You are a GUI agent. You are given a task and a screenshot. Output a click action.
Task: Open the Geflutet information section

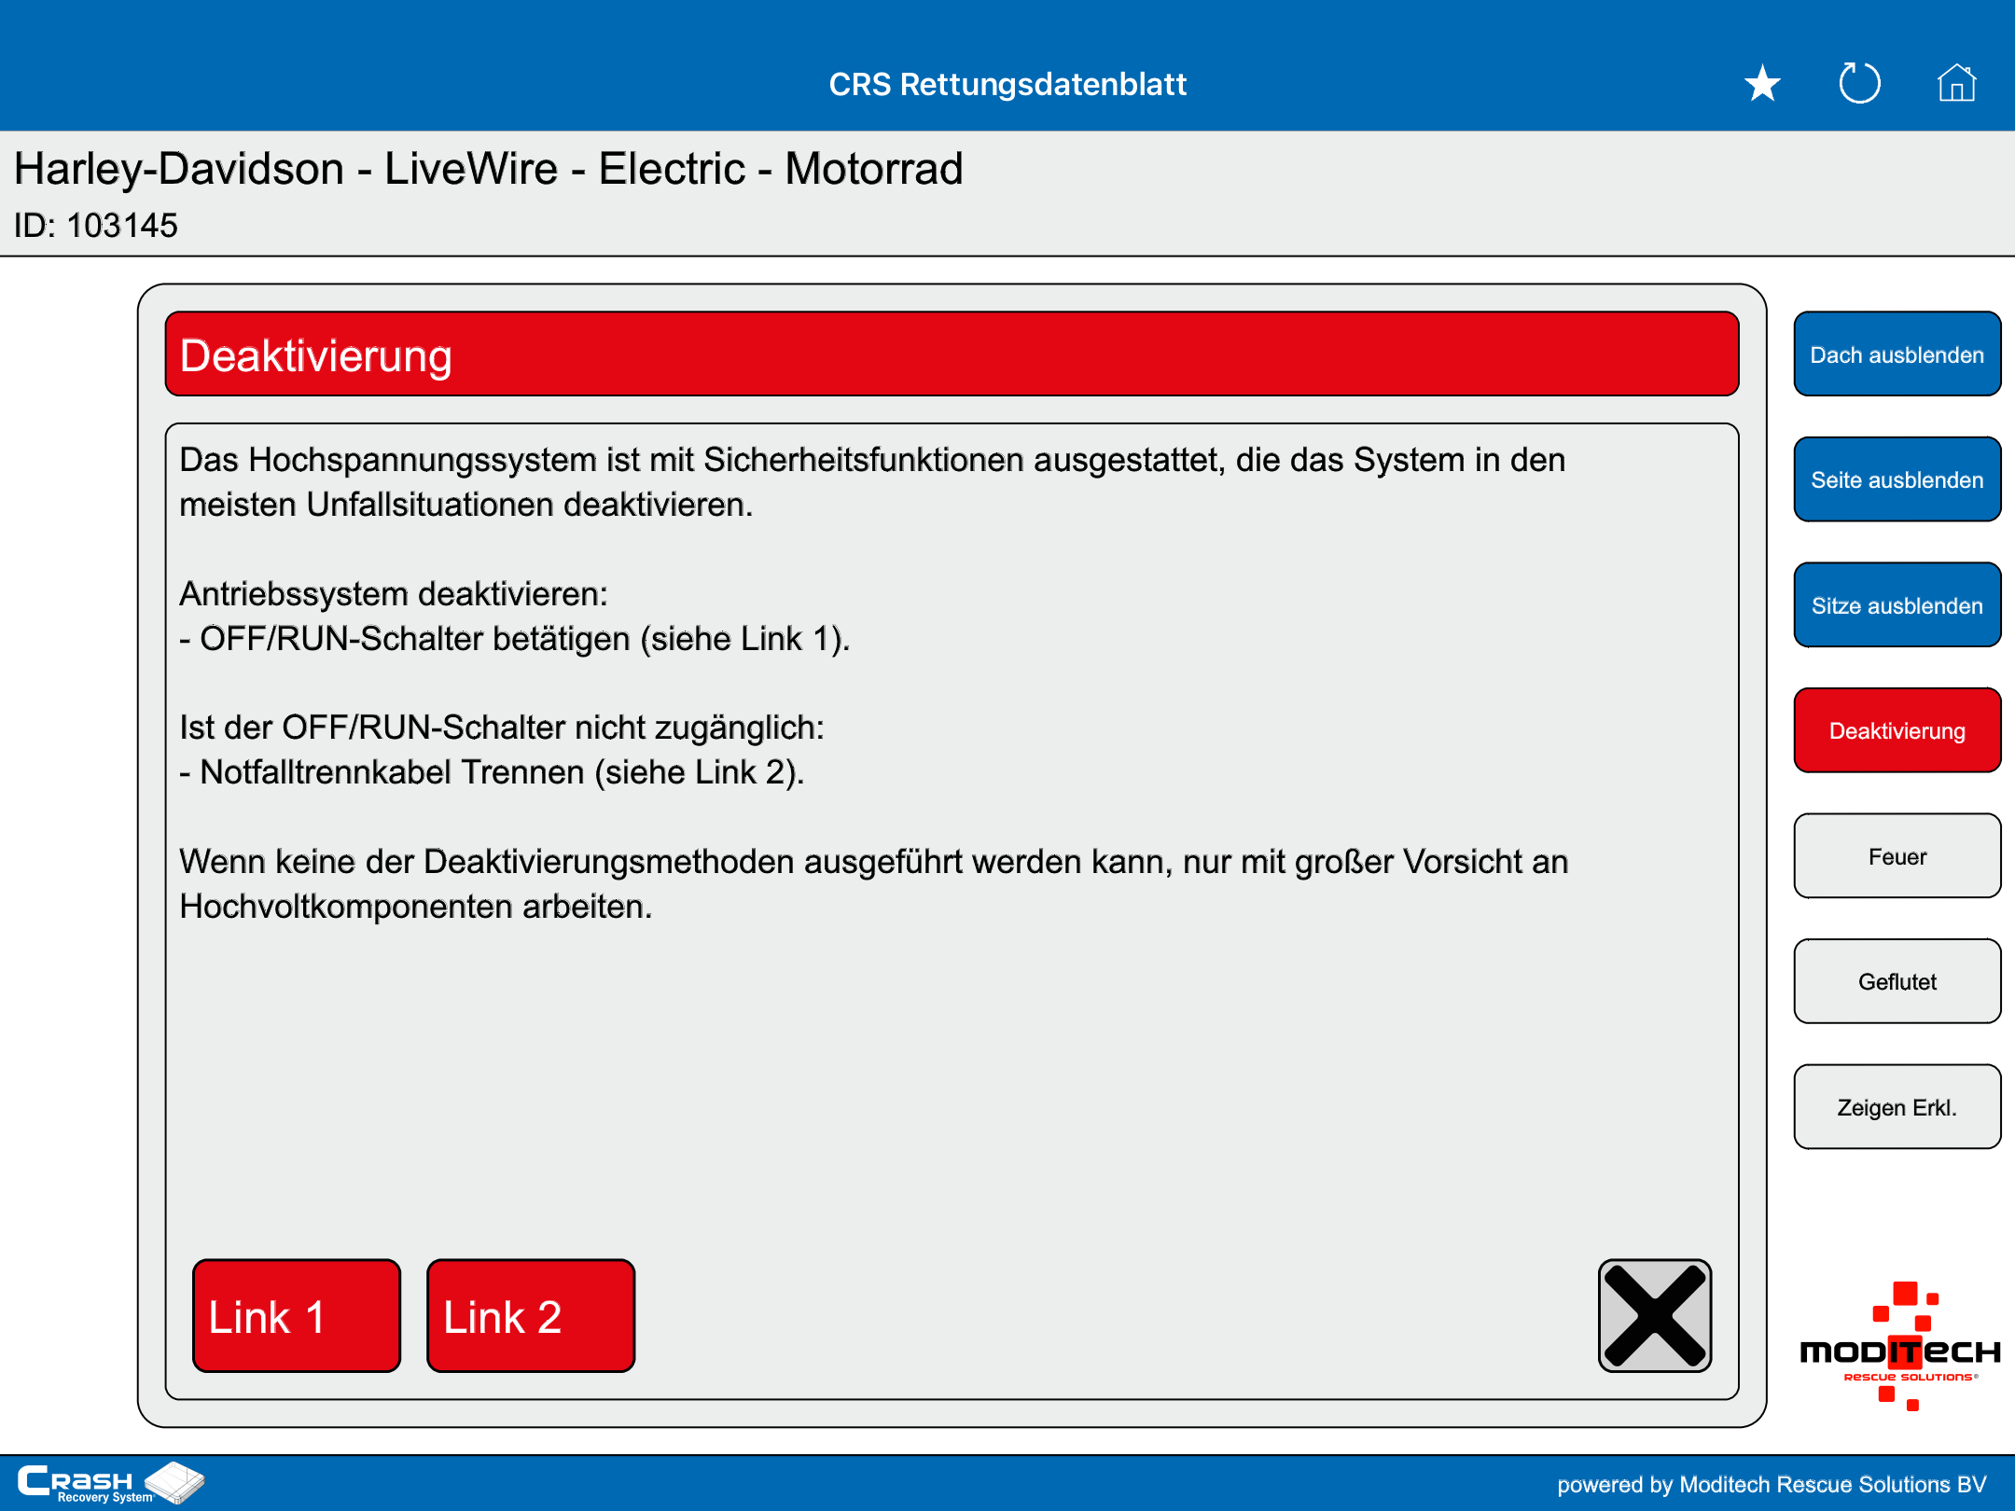[x=1897, y=981]
